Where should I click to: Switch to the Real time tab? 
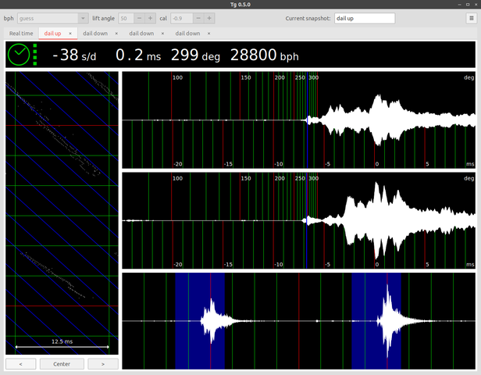coord(21,34)
